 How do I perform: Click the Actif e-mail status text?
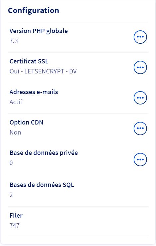point(16,102)
